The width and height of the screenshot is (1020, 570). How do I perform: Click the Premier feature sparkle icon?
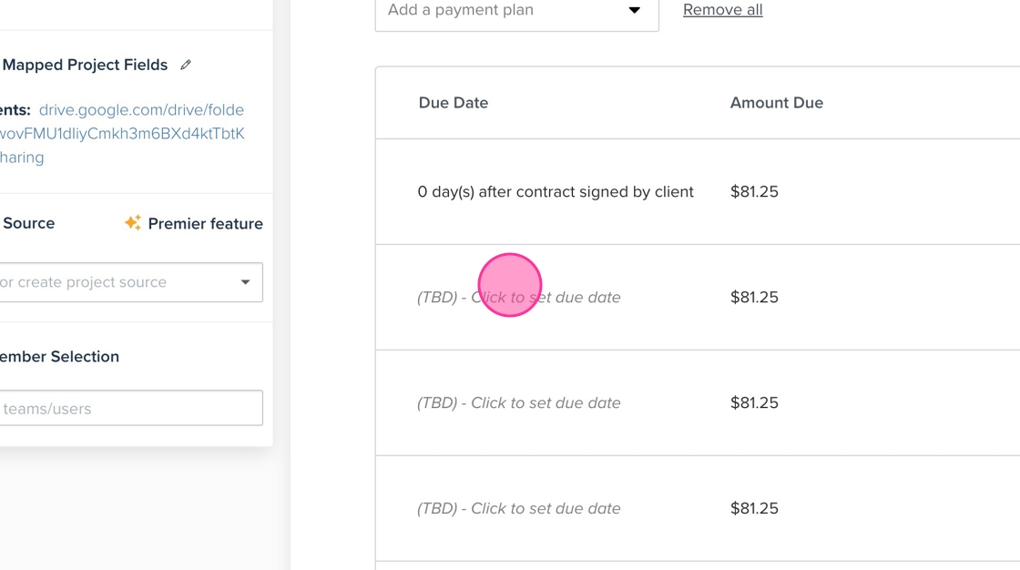(x=133, y=223)
